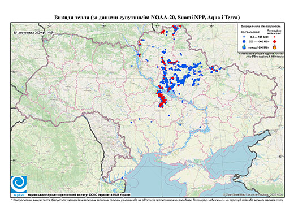Click the small red dot legend symbol
This screenshot has height=208, width=294.
(x=275, y=37)
